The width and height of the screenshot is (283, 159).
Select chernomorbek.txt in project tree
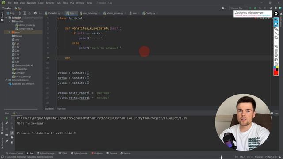(23, 65)
